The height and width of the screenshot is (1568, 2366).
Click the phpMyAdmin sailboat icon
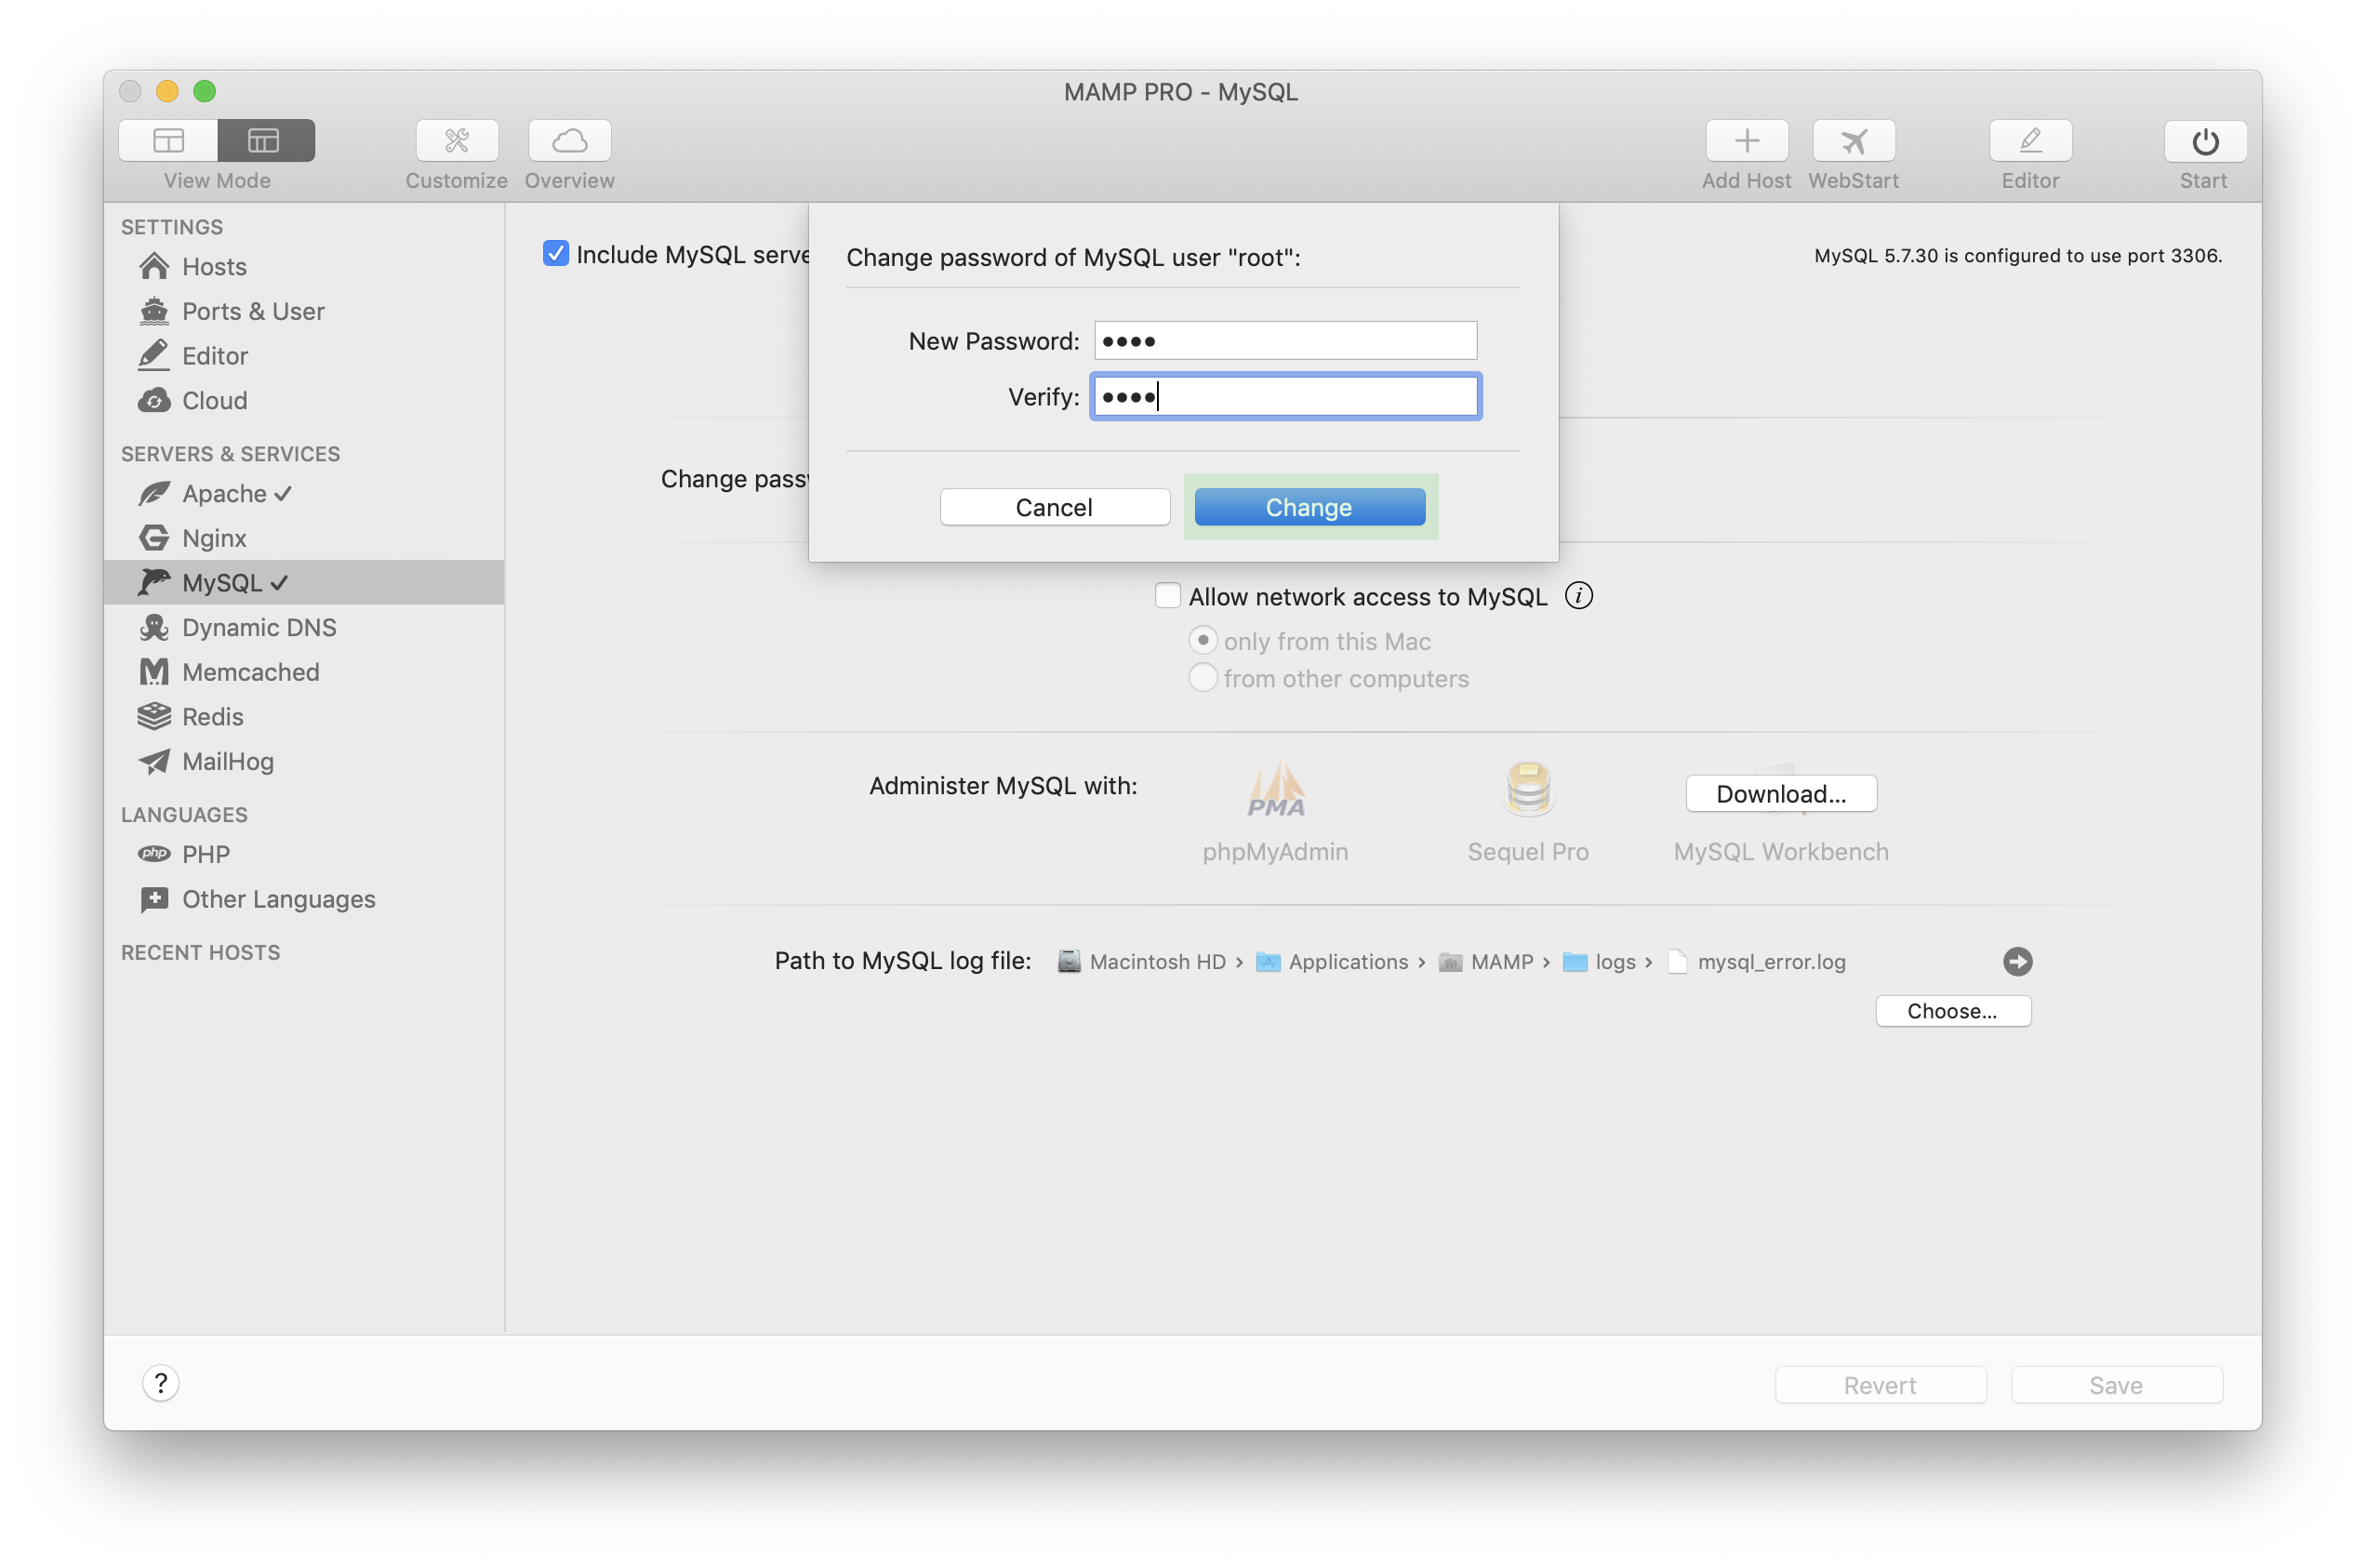click(1275, 790)
